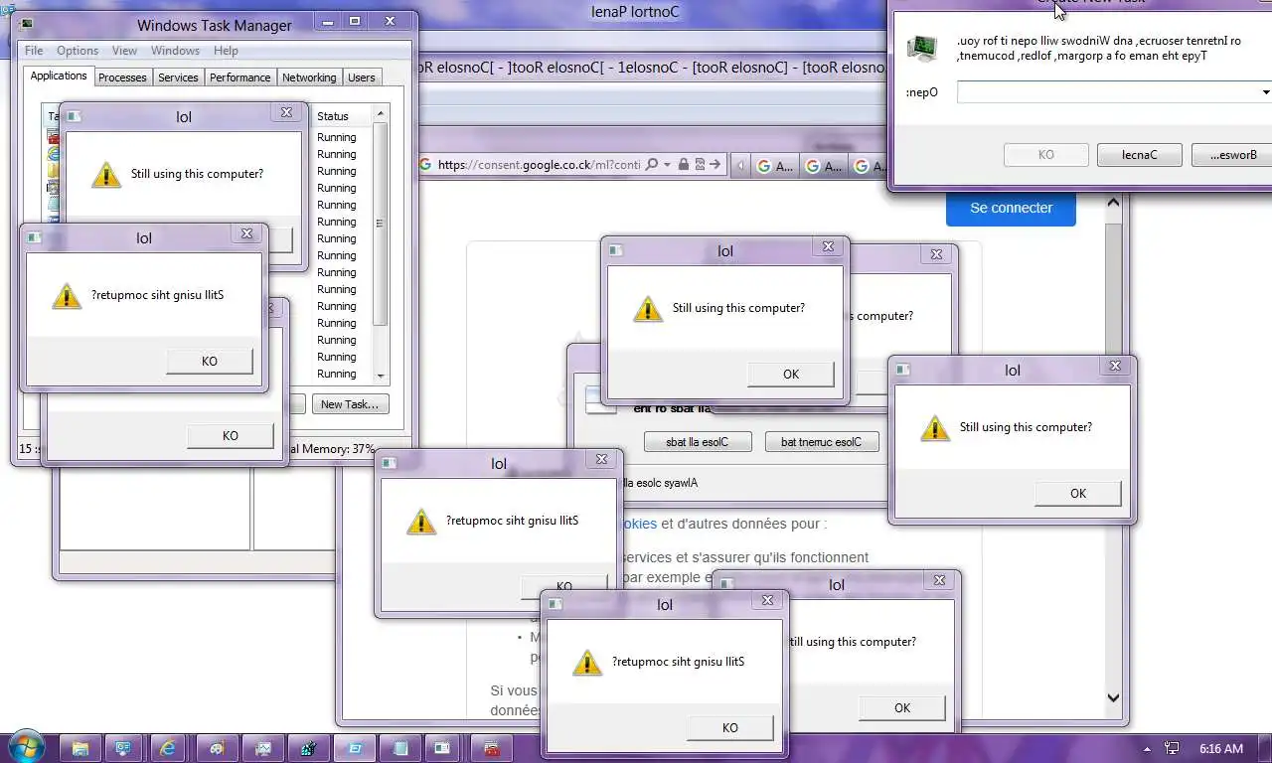1272x763 pixels.
Task: Click the taskbar icon next to File Explorer
Action: [124, 748]
